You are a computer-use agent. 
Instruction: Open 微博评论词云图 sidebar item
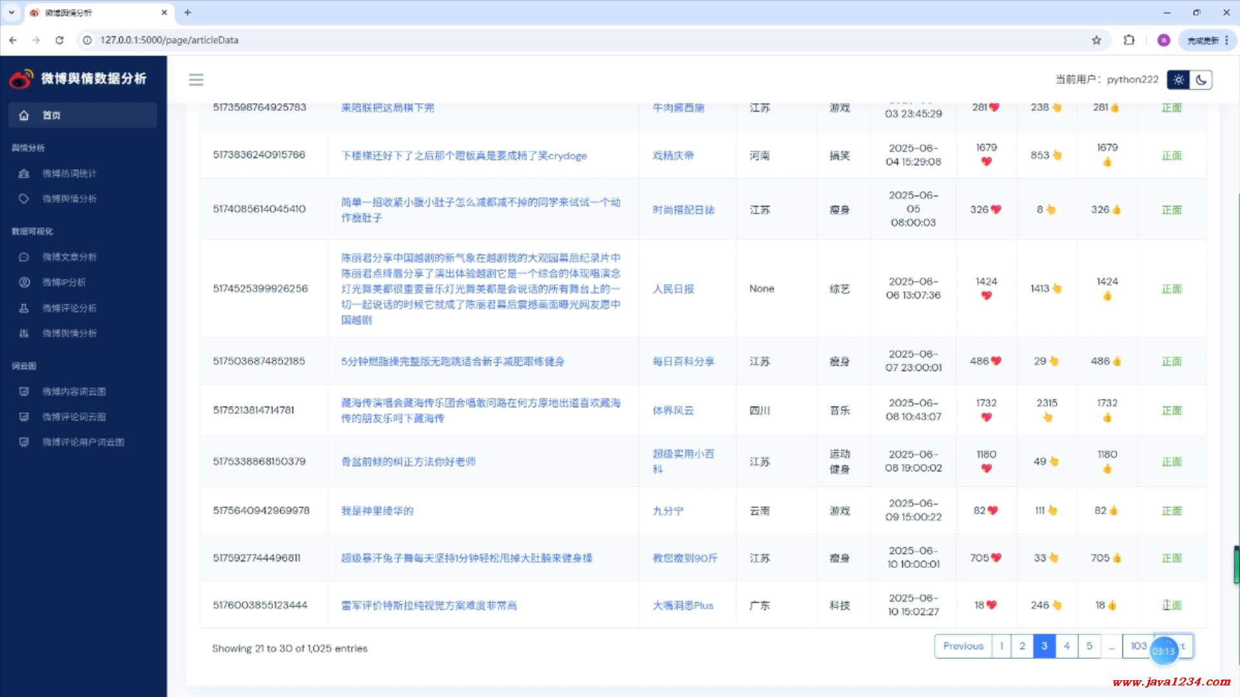coord(74,417)
